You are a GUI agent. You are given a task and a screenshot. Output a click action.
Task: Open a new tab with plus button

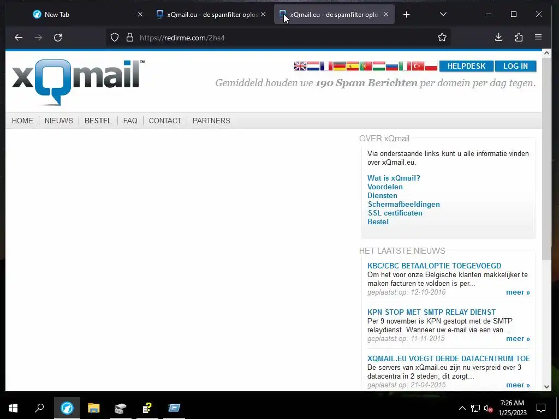pyautogui.click(x=406, y=15)
